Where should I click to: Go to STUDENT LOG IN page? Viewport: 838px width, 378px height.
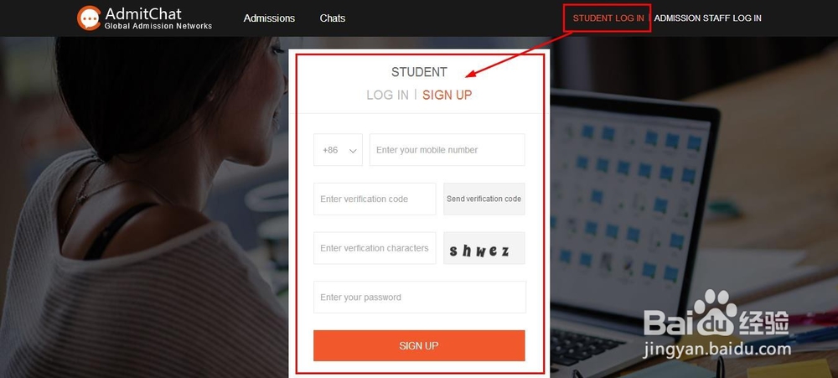(608, 18)
